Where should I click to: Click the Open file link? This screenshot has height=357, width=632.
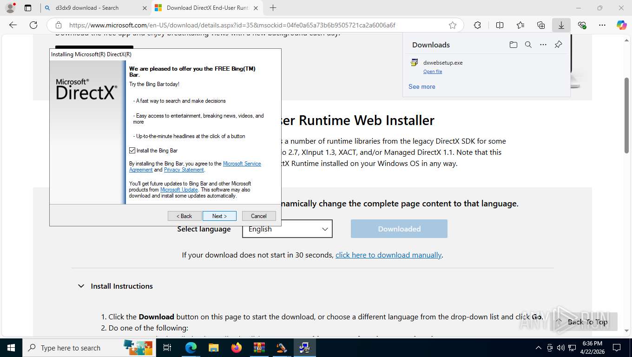433,72
